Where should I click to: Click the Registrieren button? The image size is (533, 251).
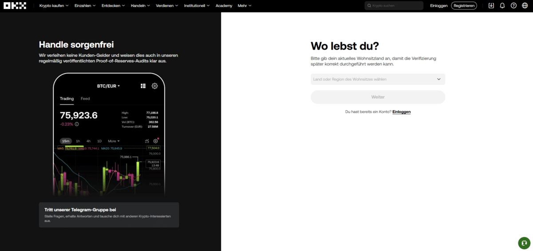coord(464,6)
